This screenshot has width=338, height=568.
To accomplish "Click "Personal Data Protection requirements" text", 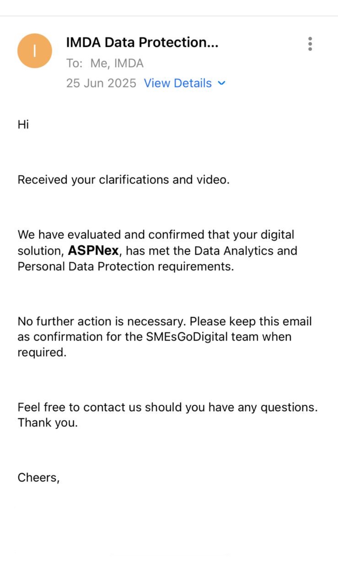I will coord(125,267).
